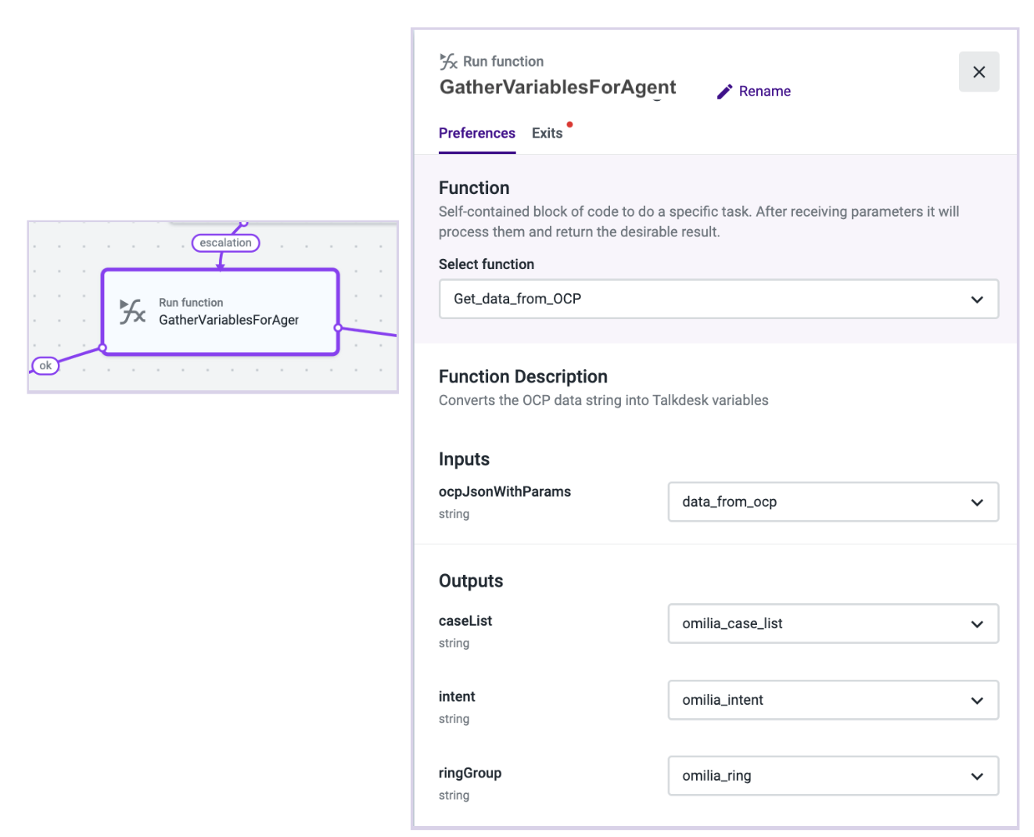Select the GatherVariablesForAgent node title on canvas
This screenshot has height=837, width=1034.
coord(228,320)
